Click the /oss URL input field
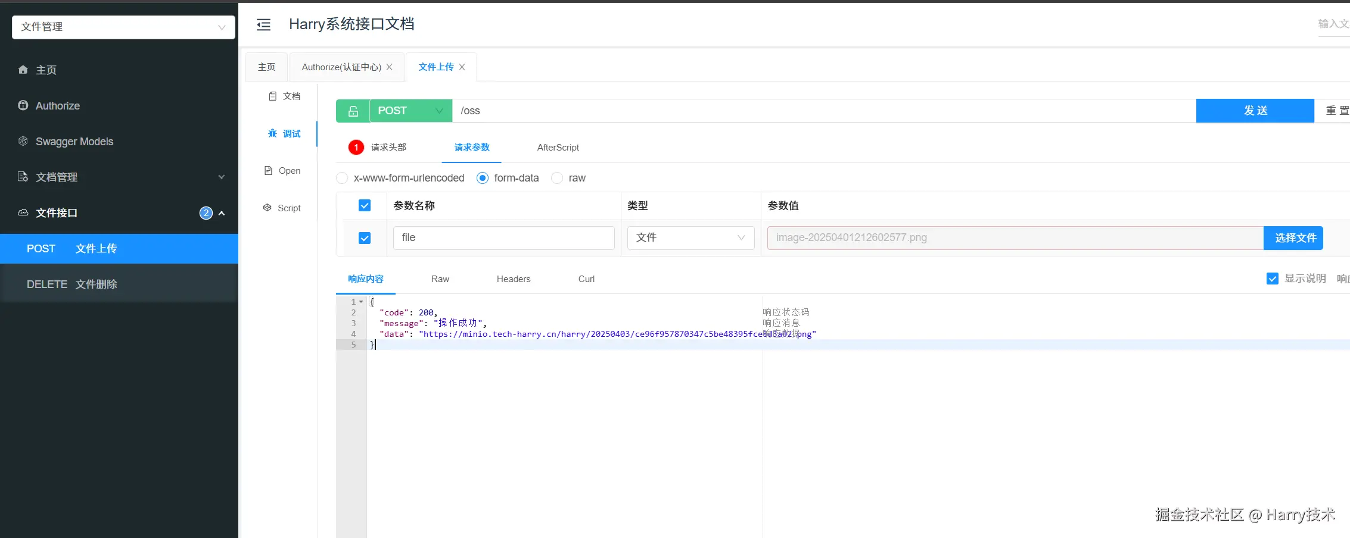Screen dimensions: 1350x538 [x=824, y=111]
